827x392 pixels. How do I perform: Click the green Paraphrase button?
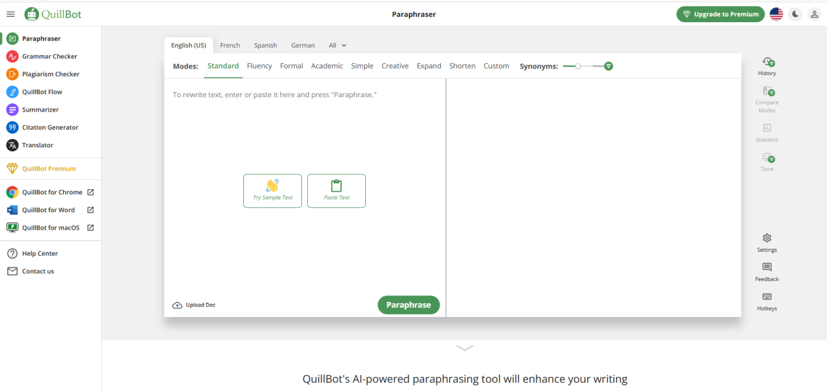(409, 305)
